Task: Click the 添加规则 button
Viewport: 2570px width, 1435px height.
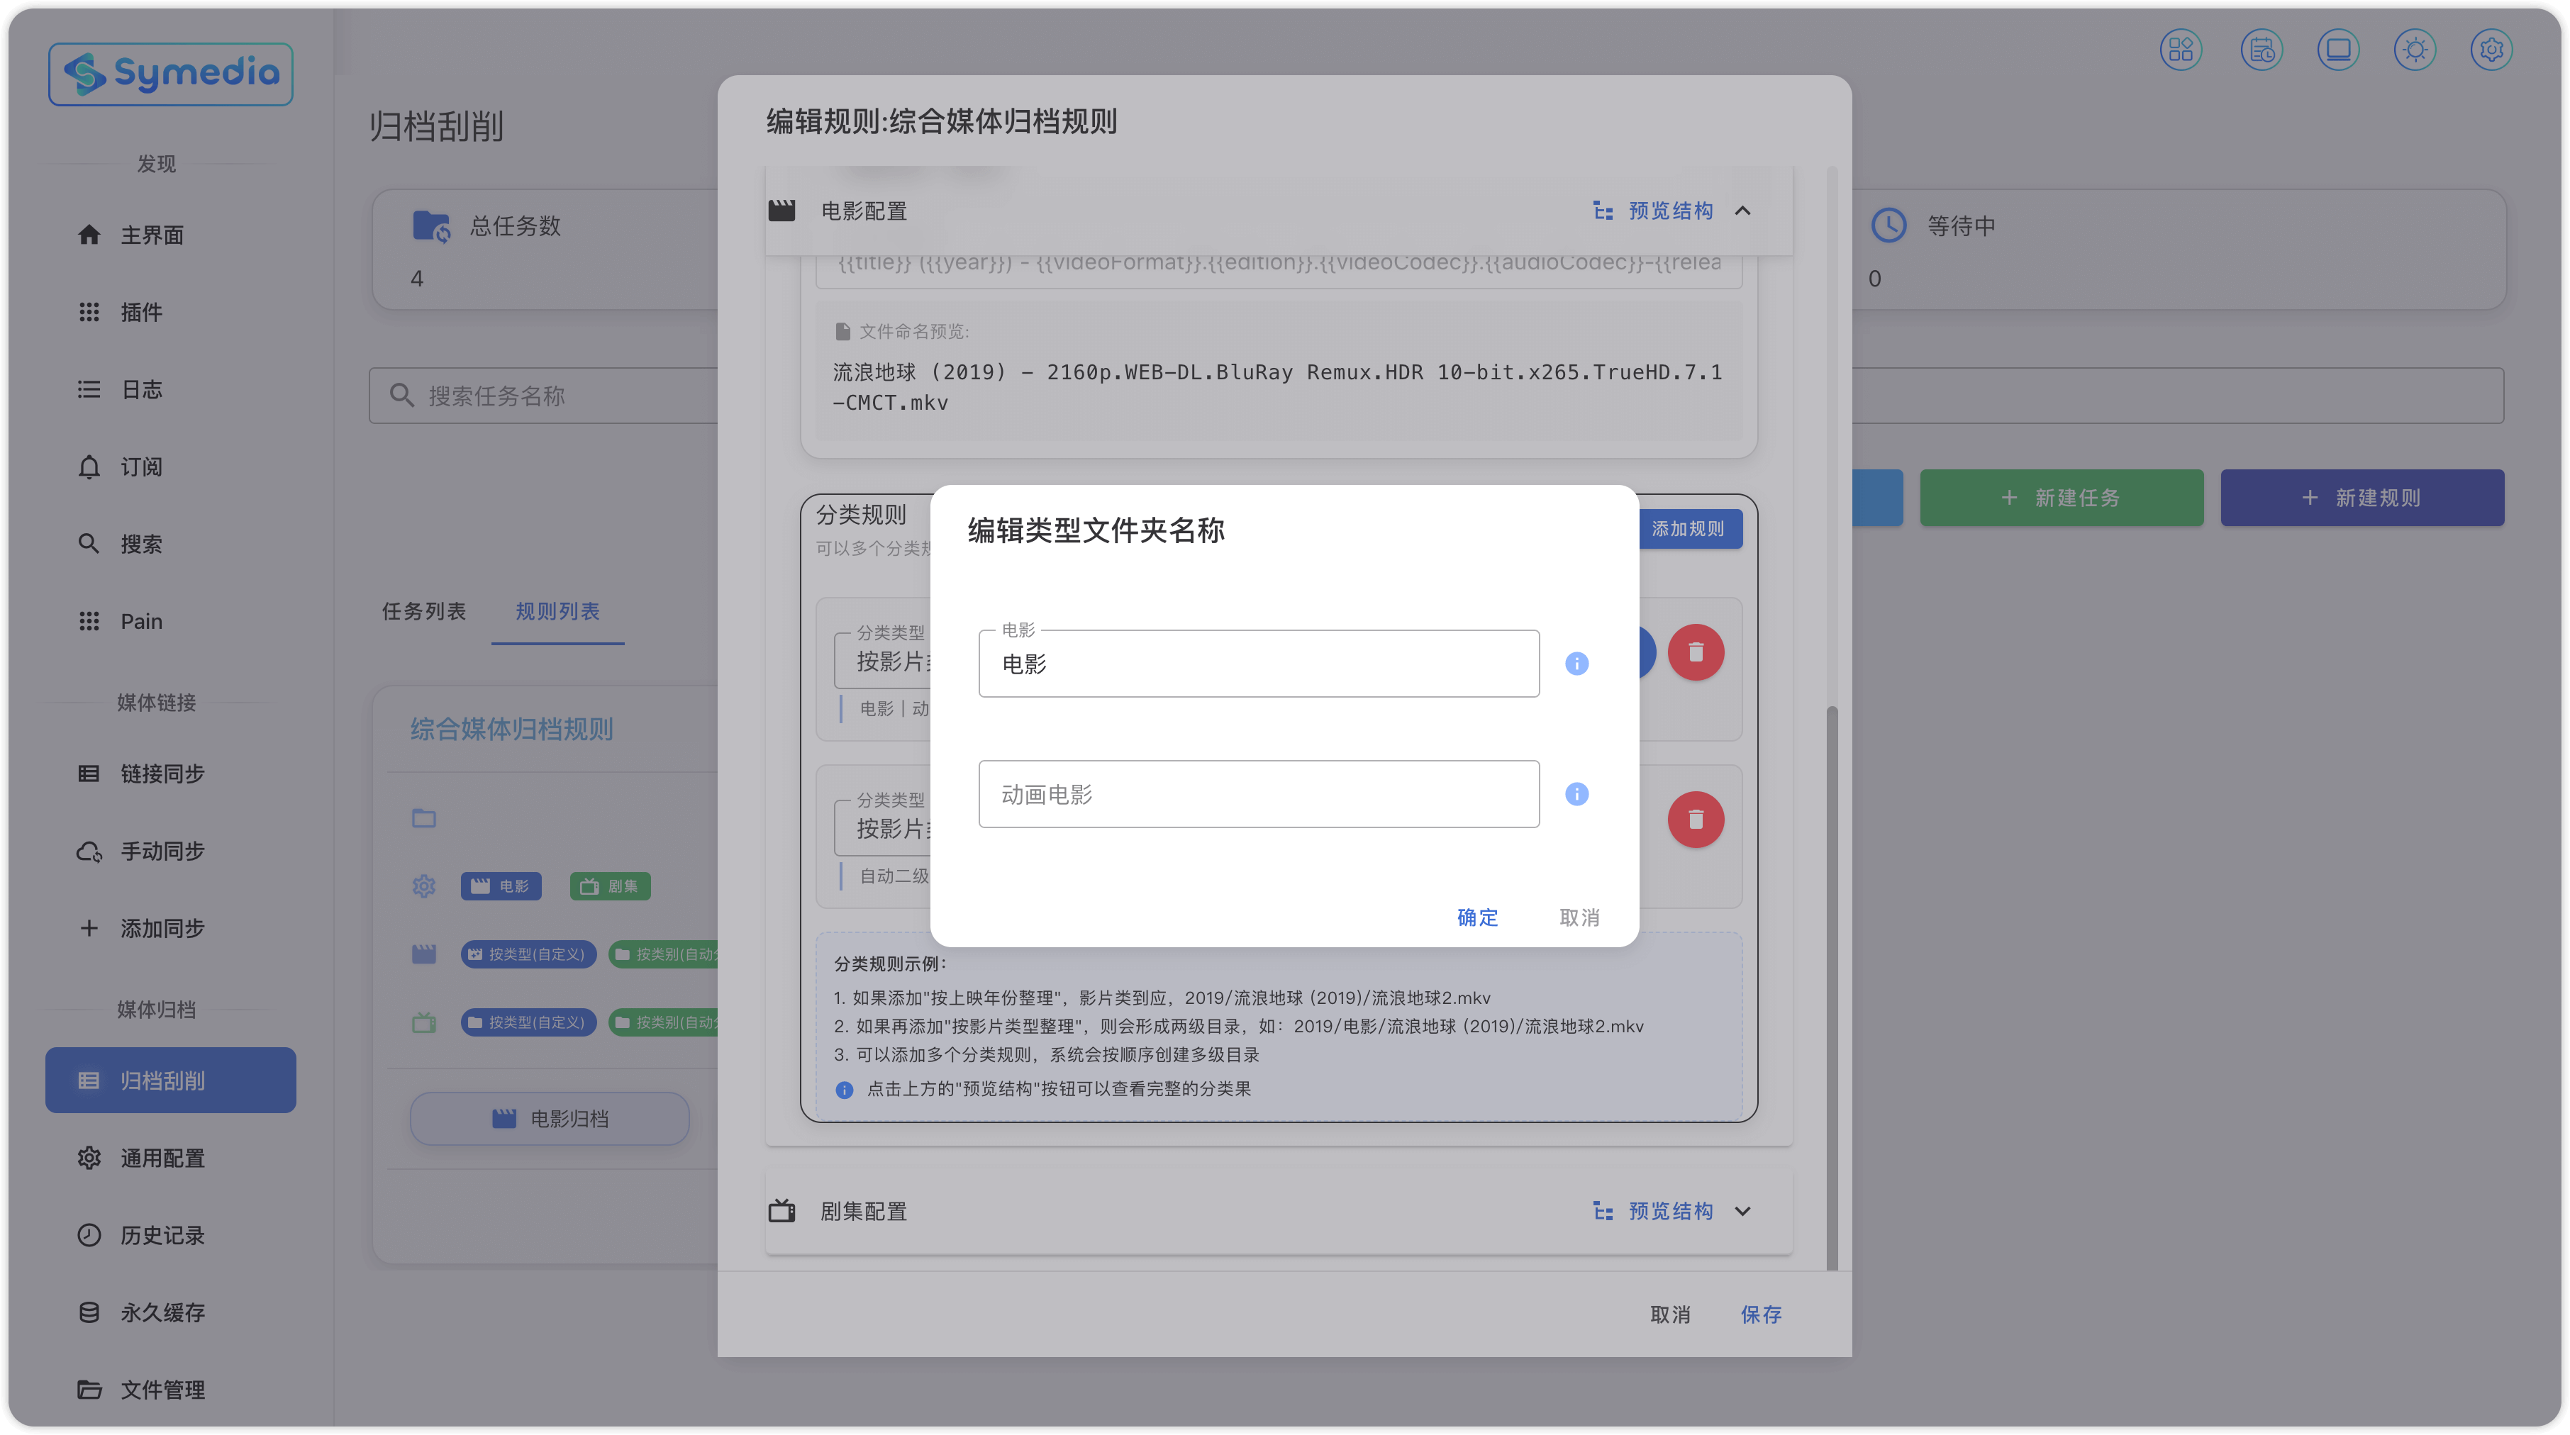Action: (1688, 528)
